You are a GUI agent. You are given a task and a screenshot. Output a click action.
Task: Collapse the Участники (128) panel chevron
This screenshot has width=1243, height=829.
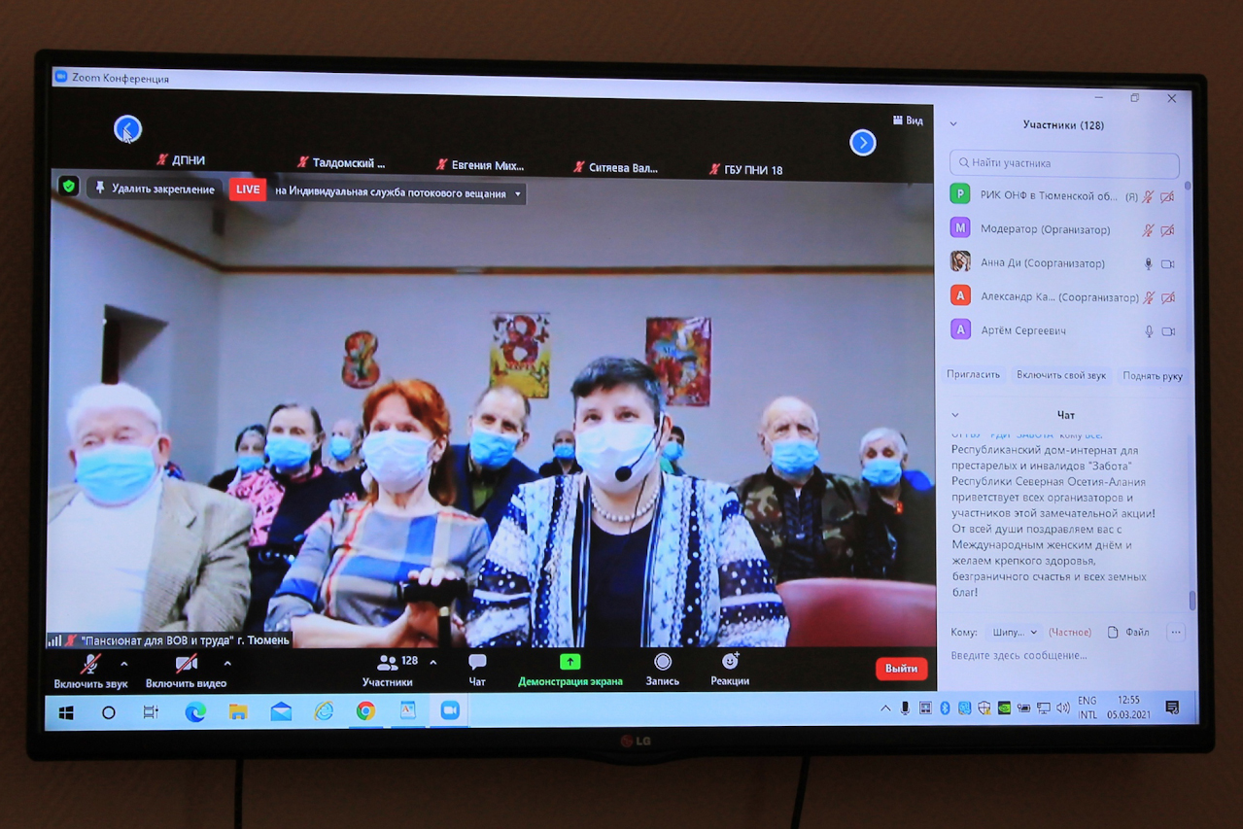953,124
